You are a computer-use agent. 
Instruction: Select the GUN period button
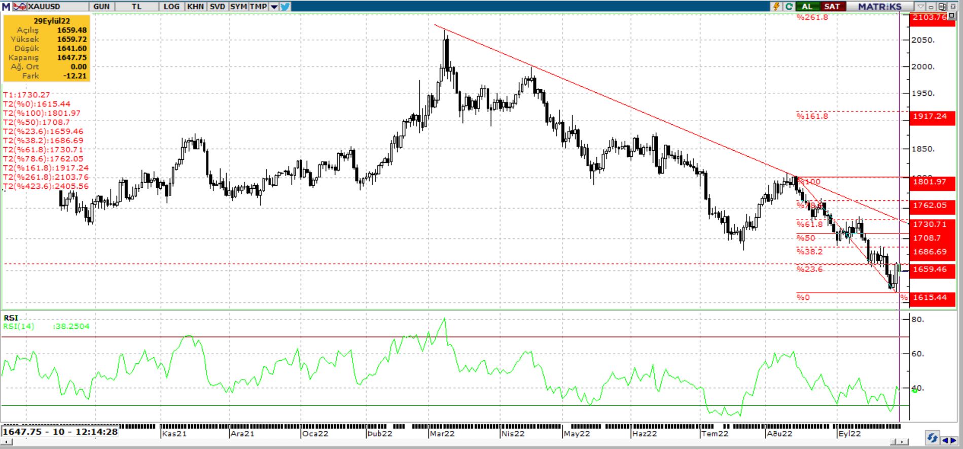(101, 7)
